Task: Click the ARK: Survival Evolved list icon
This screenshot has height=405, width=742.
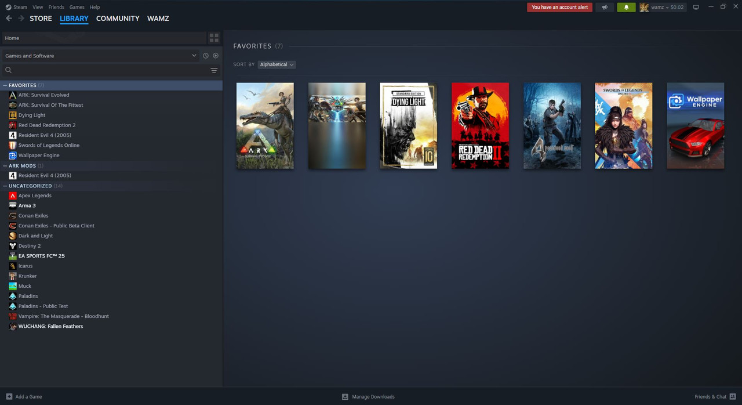Action: tap(13, 95)
